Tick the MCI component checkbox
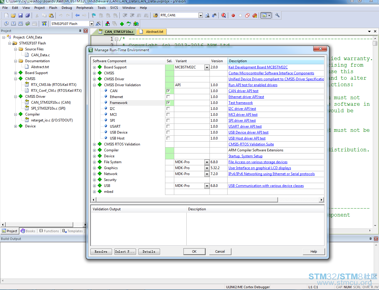Image resolution: width=379 pixels, height=290 pixels. (x=168, y=115)
